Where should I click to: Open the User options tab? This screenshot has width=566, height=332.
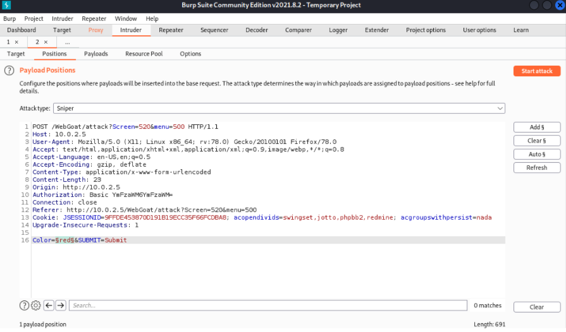[x=479, y=30]
